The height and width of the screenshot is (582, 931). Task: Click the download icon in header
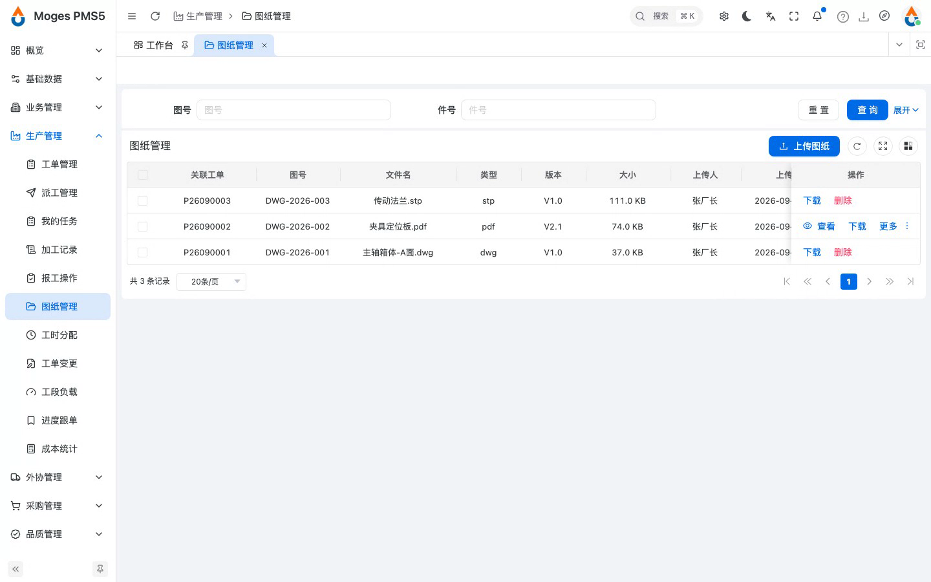coord(864,17)
